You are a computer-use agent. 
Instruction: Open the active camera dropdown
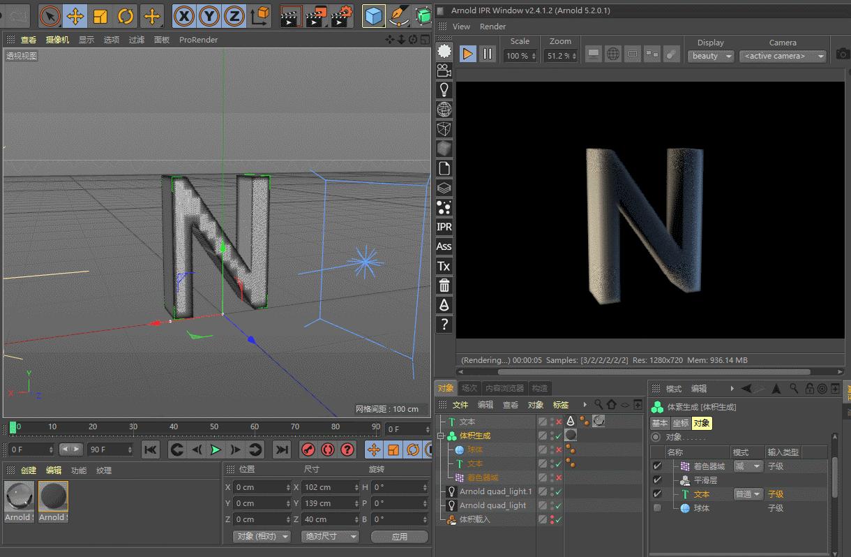783,56
